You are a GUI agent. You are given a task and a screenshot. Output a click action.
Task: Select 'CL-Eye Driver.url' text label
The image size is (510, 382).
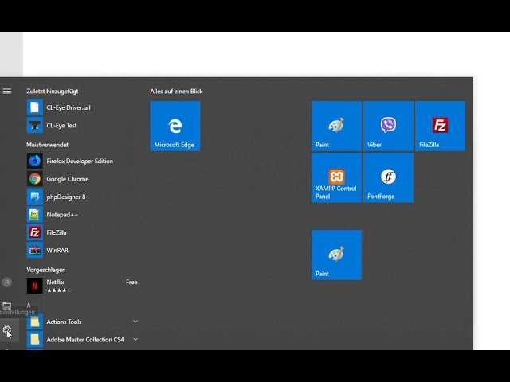69,107
